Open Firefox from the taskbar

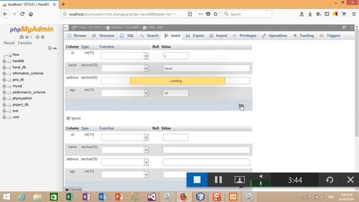(184, 197)
